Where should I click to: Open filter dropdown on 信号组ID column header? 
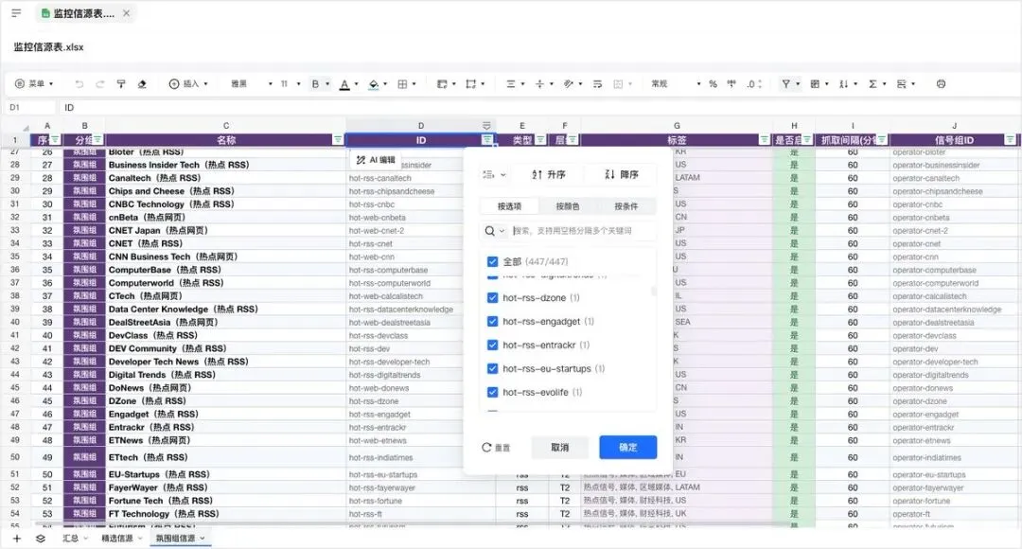1010,139
